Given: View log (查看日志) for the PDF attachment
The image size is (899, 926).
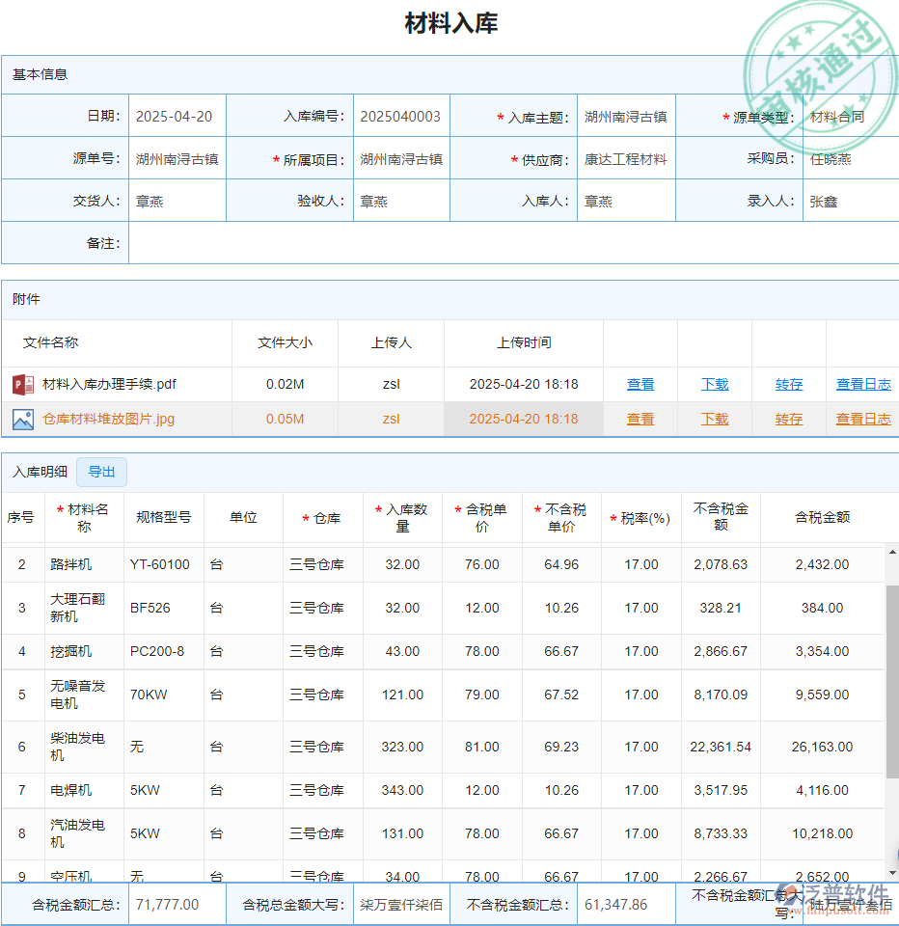Looking at the screenshot, I should tap(863, 385).
